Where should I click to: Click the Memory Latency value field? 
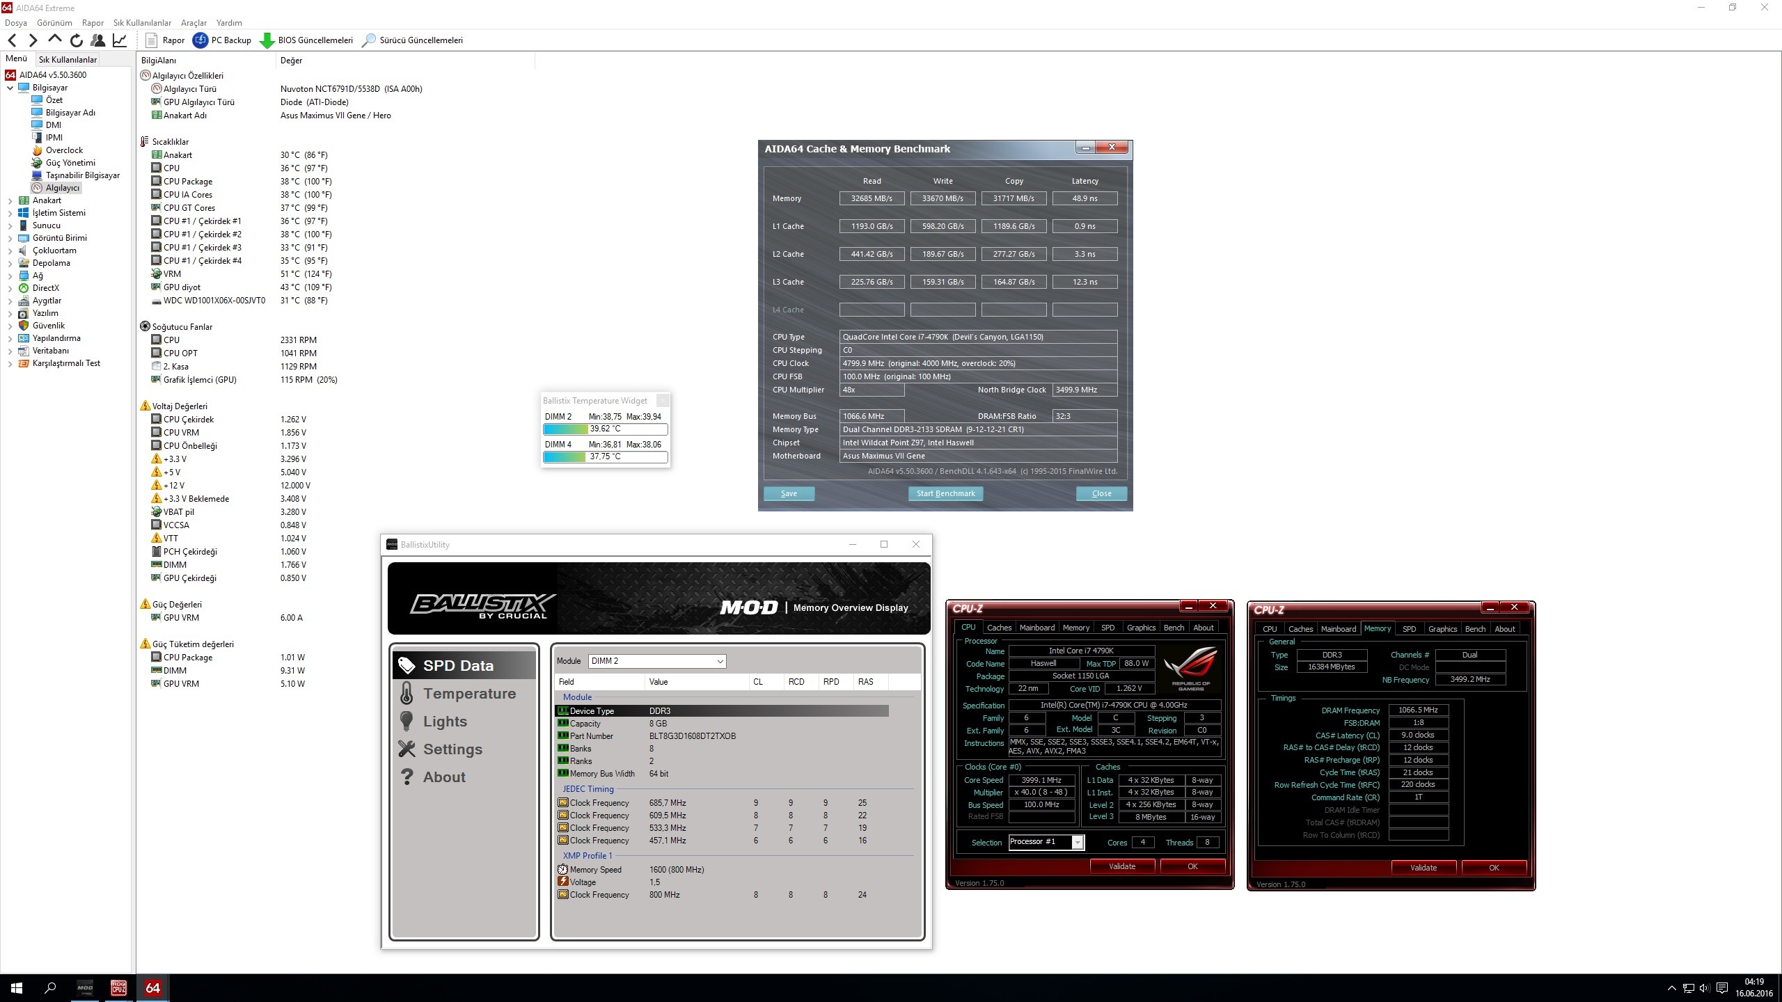[1085, 198]
